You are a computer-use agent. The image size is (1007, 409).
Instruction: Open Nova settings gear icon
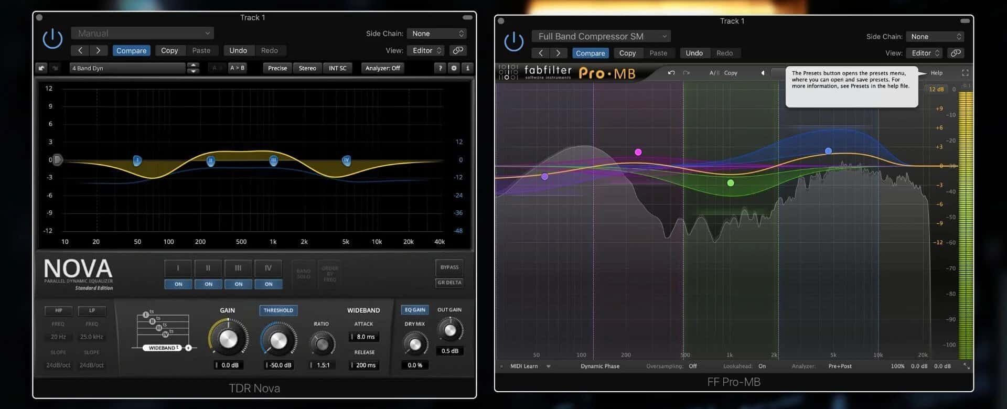point(454,68)
